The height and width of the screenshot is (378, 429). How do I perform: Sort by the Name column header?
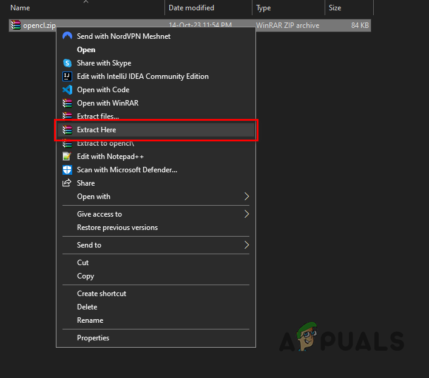20,8
